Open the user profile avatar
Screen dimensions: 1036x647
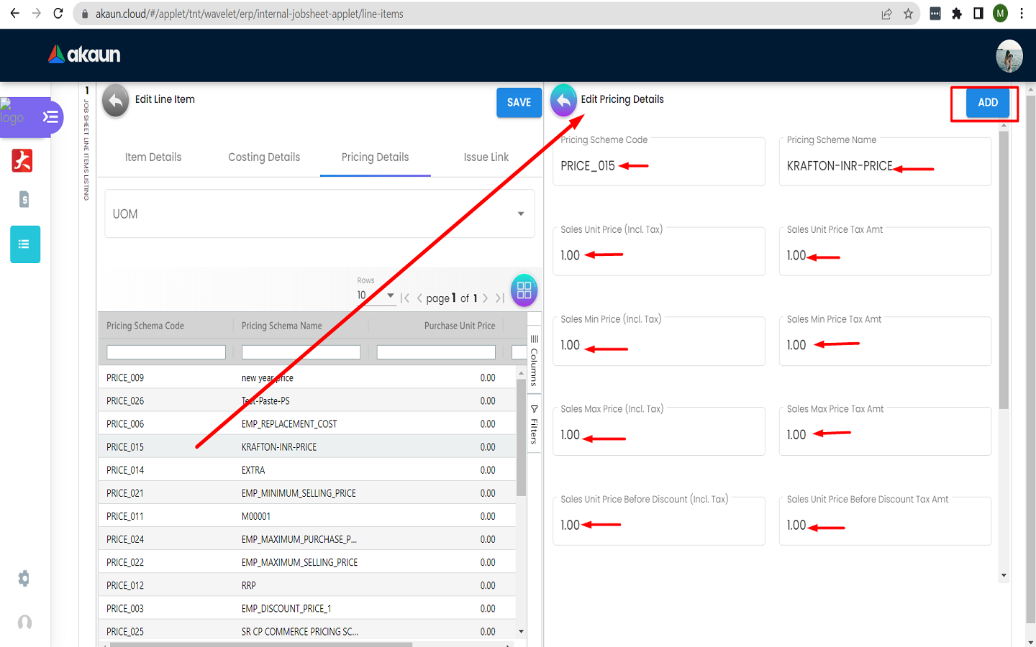[1009, 56]
